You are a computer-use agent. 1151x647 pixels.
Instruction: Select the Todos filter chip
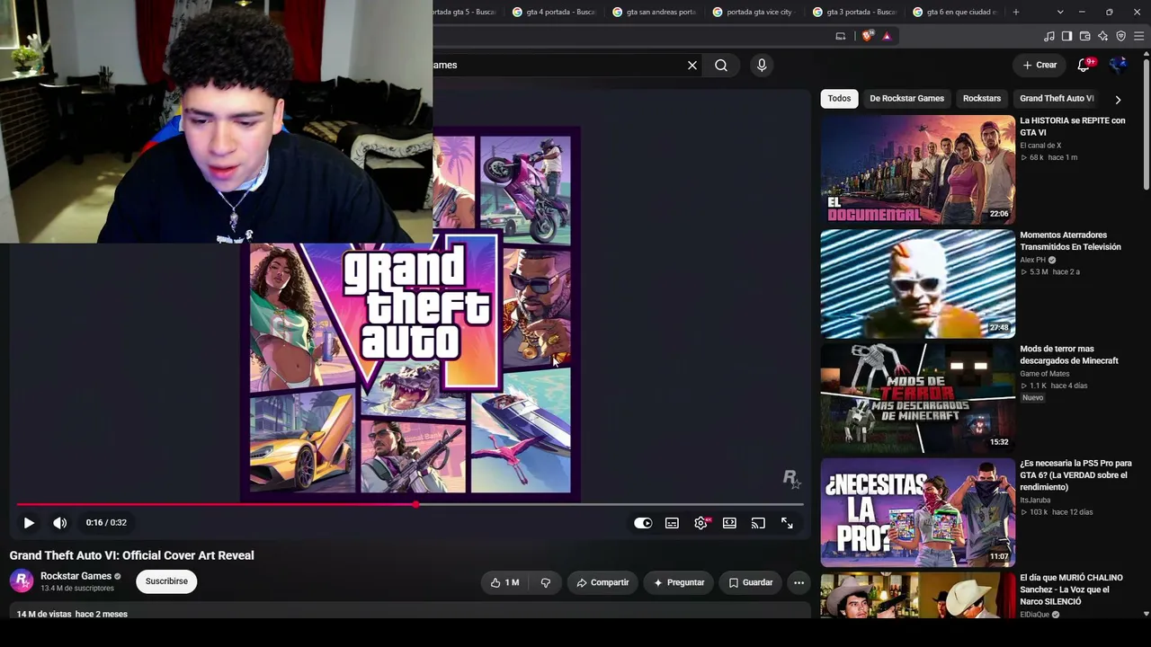pos(839,99)
